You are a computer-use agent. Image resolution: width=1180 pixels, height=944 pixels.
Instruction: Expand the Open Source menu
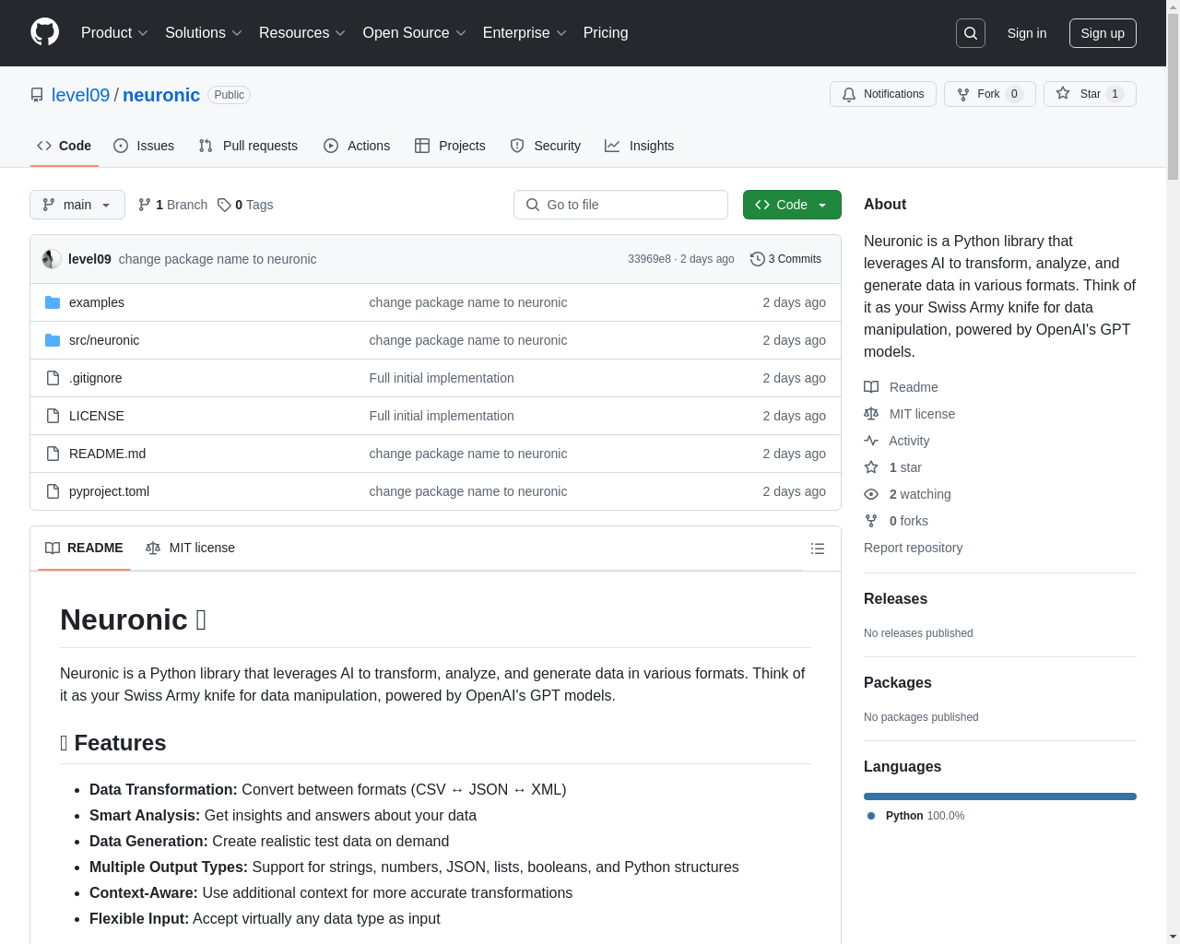(x=415, y=33)
